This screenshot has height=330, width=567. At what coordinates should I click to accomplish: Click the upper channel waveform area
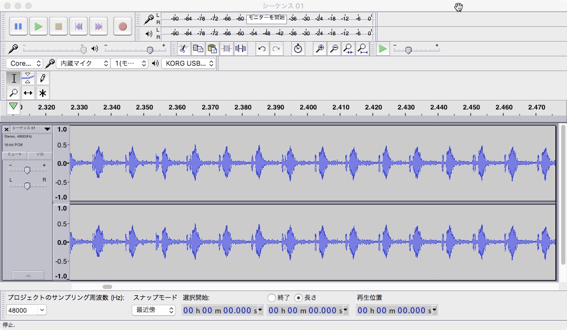312,163
